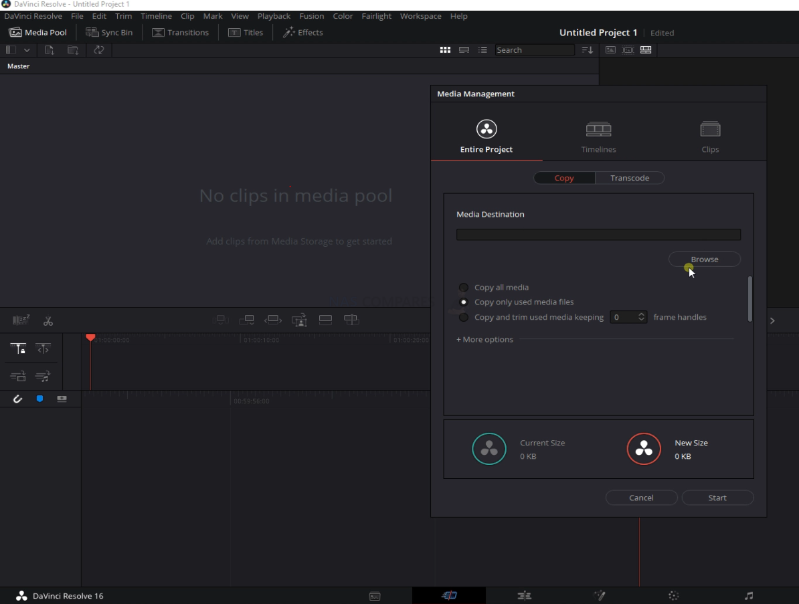The image size is (799, 604).
Task: Select the source tape viewer icon
Action: point(628,50)
